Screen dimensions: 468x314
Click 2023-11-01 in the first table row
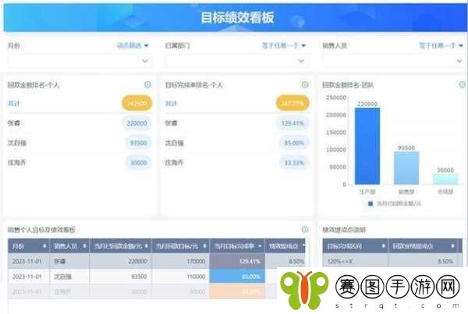[27, 261]
